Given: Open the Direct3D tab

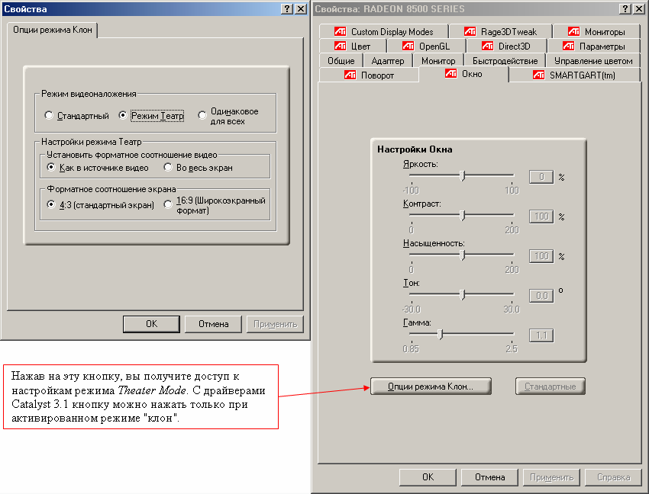Looking at the screenshot, I should click(x=505, y=47).
